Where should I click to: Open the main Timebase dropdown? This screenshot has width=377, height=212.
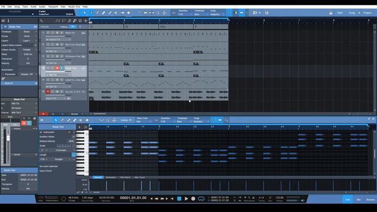[201, 14]
